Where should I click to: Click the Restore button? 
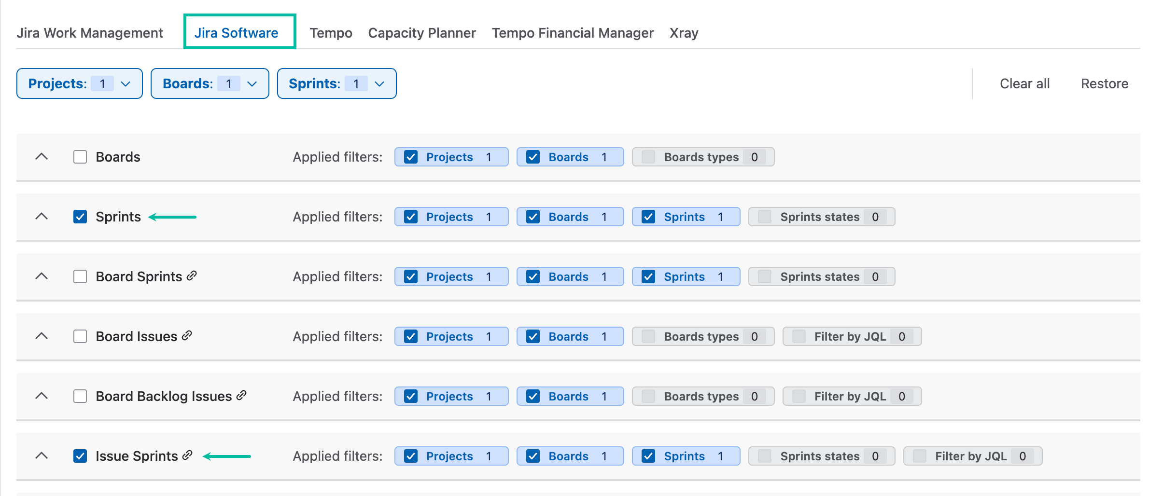[1104, 83]
